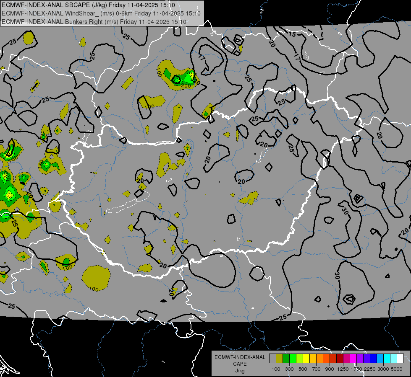Screen dimensions: 411x377
Task: Click the Bunkers Right (m/s) title line
Action: 94,22
